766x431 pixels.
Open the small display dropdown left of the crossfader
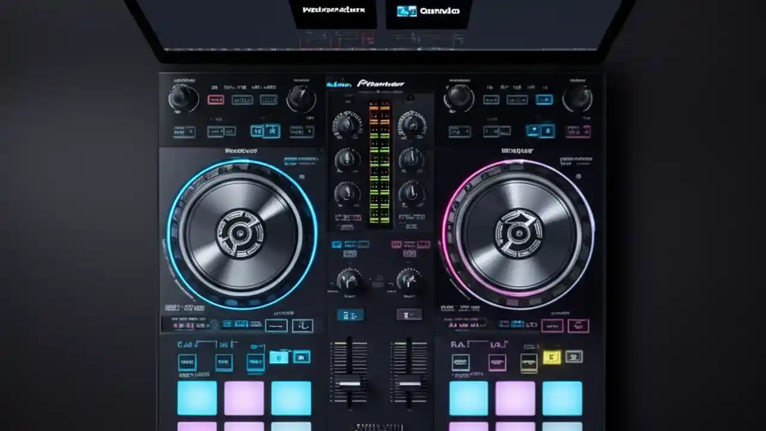(x=351, y=314)
